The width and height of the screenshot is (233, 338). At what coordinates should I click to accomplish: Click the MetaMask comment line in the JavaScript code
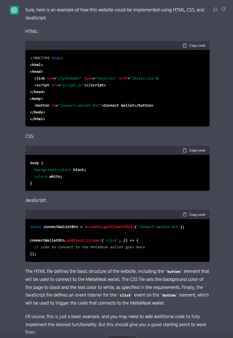pos(90,247)
